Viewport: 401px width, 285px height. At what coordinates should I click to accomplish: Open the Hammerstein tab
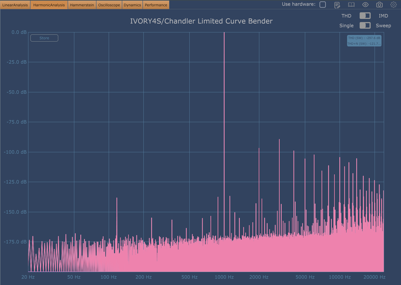tap(82, 5)
